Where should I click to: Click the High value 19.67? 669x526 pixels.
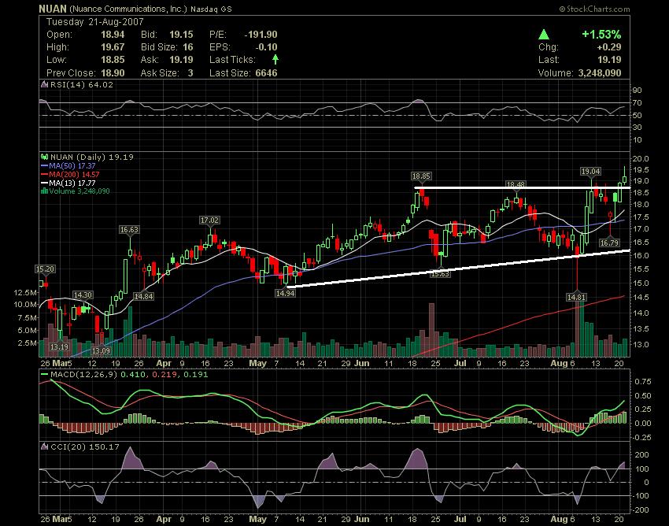click(113, 47)
